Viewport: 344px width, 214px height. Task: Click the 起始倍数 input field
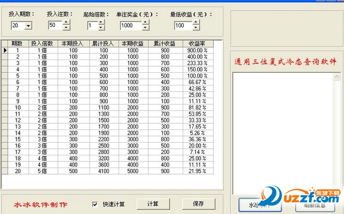pyautogui.click(x=93, y=26)
